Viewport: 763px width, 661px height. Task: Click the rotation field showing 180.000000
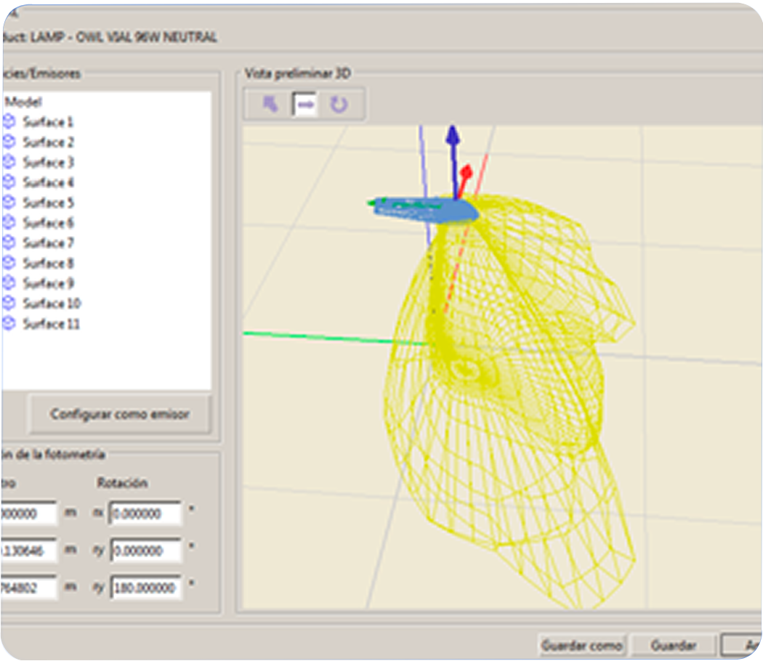click(x=145, y=588)
